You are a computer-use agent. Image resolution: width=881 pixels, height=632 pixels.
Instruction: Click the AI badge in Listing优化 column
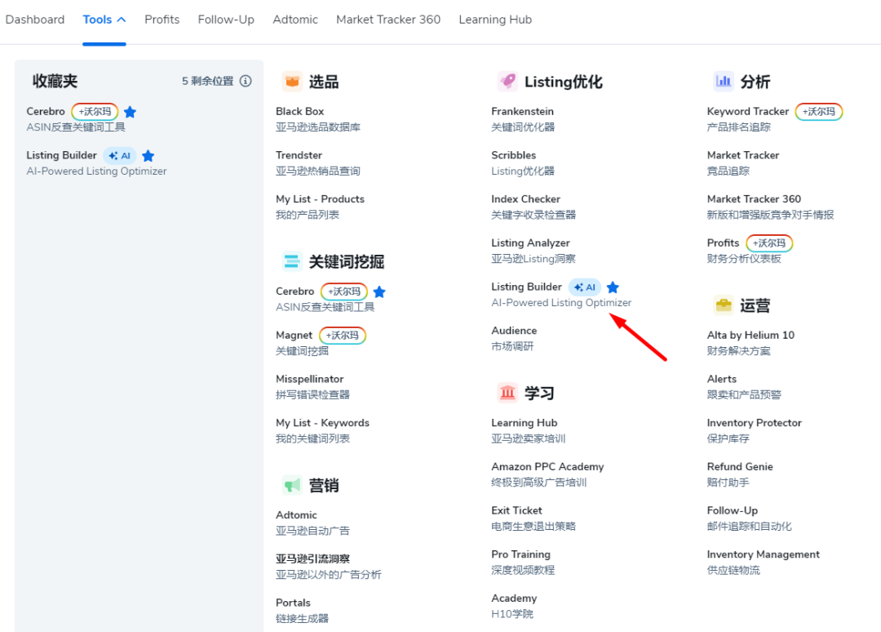coord(585,287)
